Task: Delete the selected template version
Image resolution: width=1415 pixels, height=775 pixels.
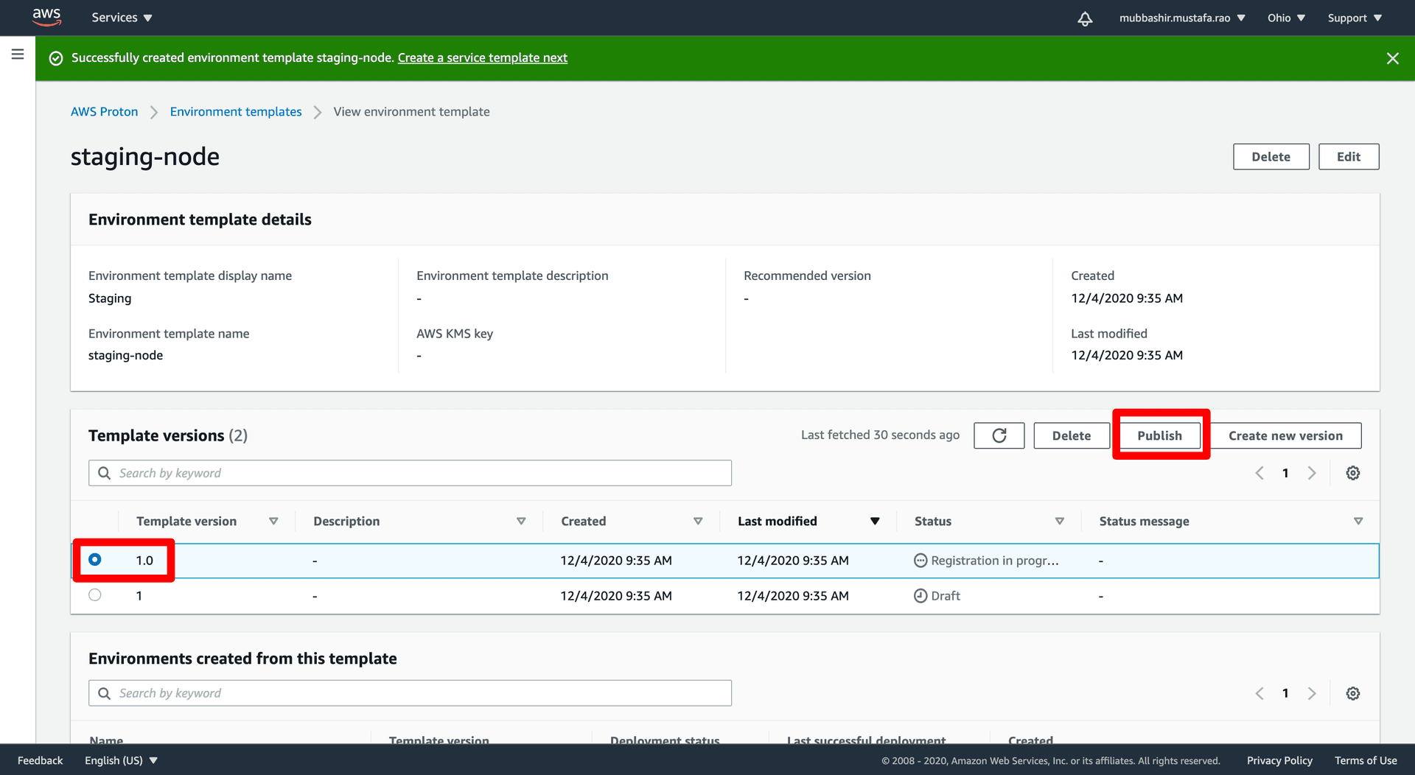Action: pos(1072,435)
